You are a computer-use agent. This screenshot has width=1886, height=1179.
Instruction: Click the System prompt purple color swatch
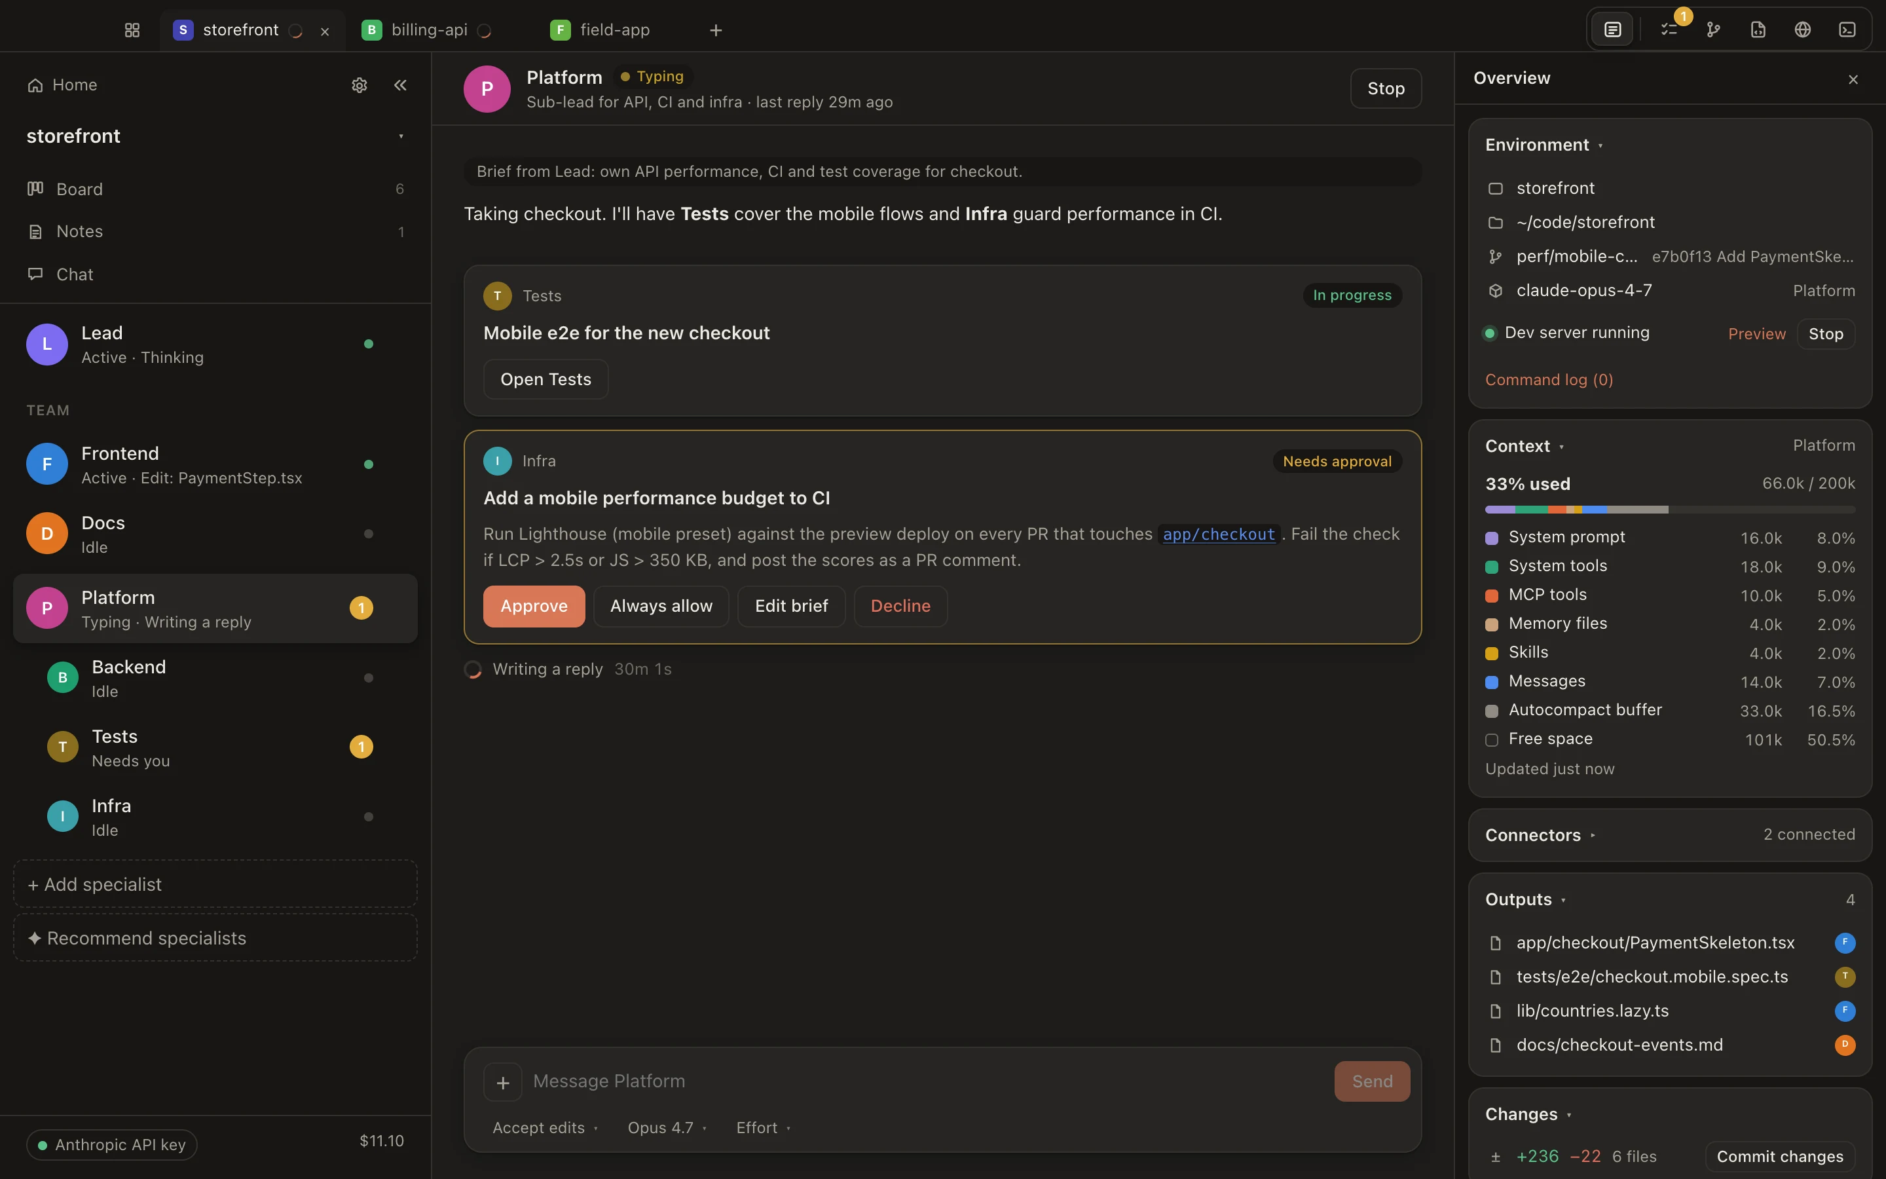coord(1492,538)
